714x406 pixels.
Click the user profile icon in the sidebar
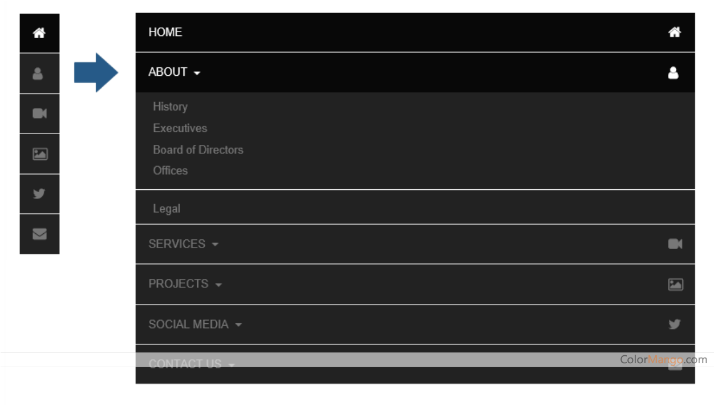39,72
